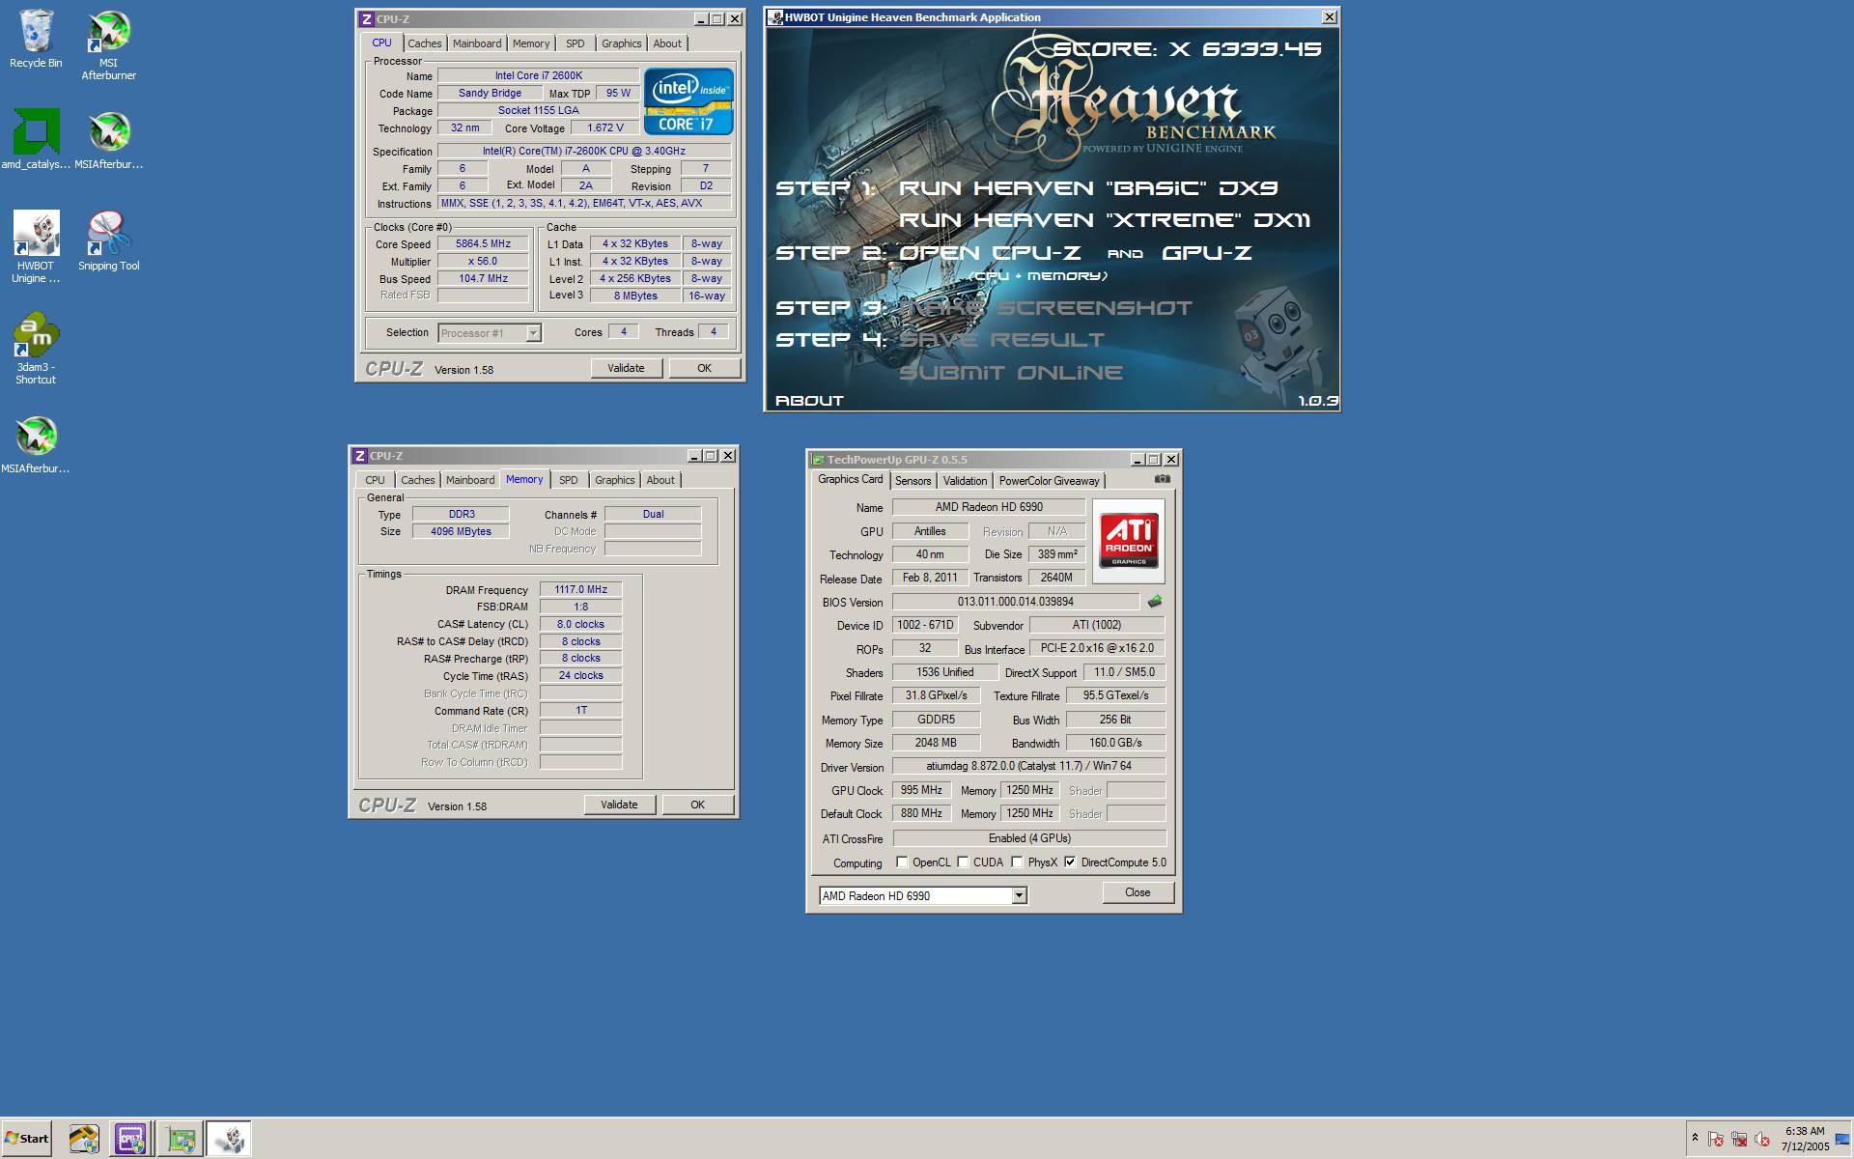The height and width of the screenshot is (1159, 1854).
Task: Click the third taskbar icon with green picture
Action: [181, 1140]
